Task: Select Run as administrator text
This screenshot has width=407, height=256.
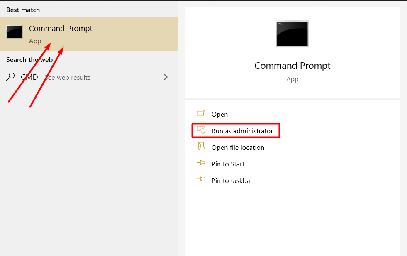Action: [x=242, y=131]
